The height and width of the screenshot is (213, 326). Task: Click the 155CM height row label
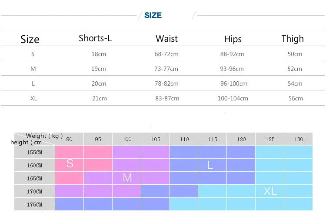[34, 152]
